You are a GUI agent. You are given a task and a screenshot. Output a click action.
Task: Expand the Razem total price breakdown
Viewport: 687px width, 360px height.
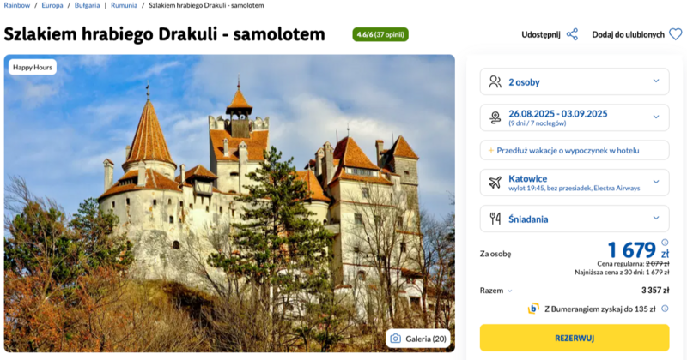pos(496,291)
